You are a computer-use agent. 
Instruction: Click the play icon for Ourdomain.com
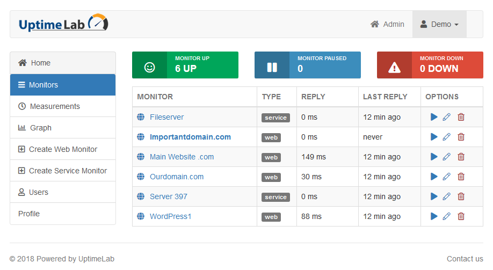pos(434,177)
